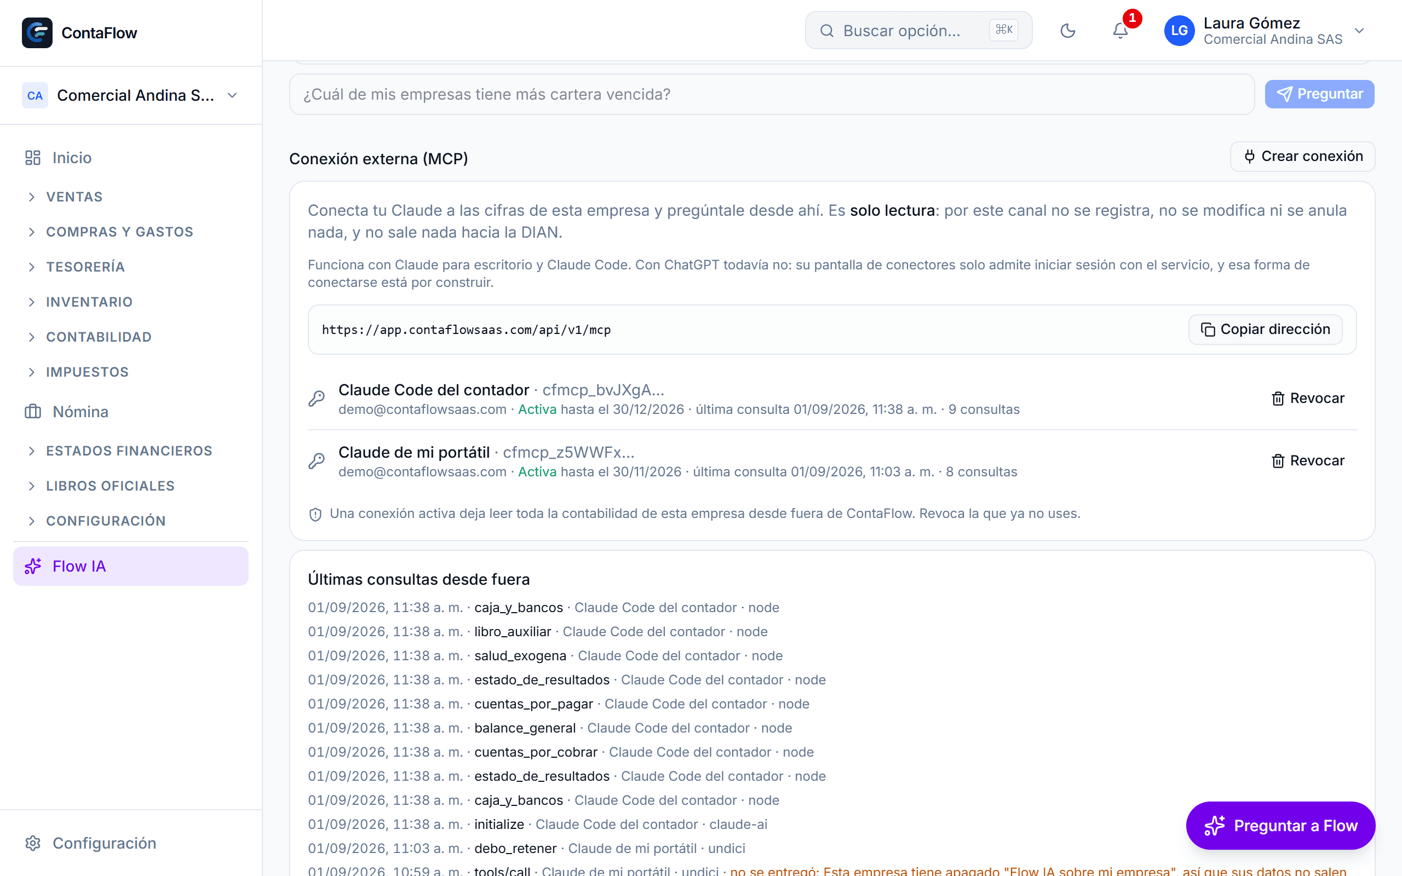The image size is (1402, 876).
Task: Click the Nómina briefcase icon
Action: 33,411
